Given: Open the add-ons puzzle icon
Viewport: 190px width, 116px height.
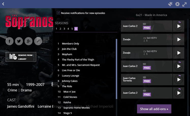Looking at the screenshot, I should 170,4.
